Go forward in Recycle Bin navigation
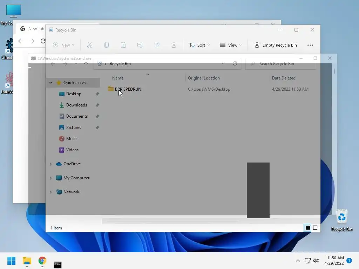The image size is (359, 269). (65, 64)
